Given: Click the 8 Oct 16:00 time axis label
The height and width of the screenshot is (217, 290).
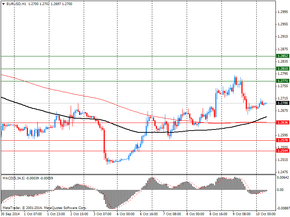Looking at the screenshot, I should click(x=219, y=214).
